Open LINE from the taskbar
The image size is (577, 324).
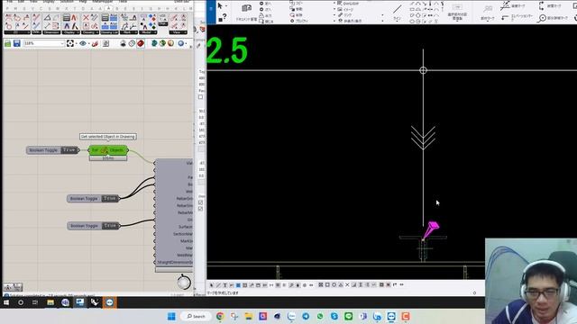349,316
